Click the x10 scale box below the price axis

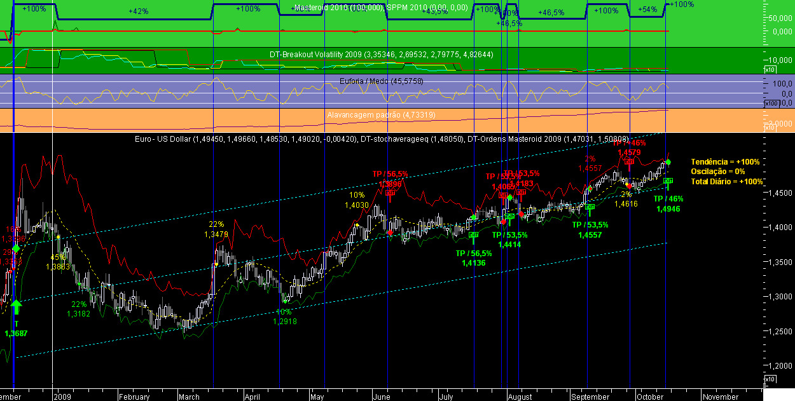click(x=770, y=379)
